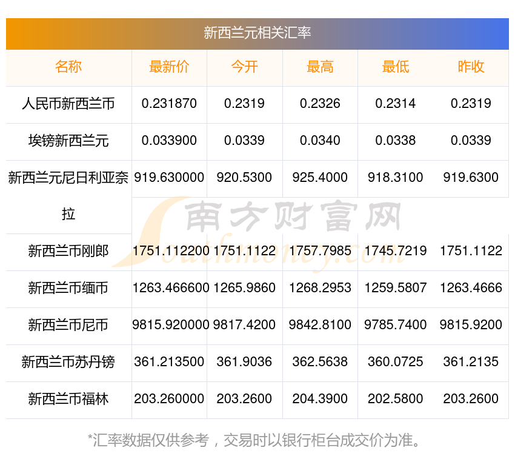
Task: Select latest price value 1751.112200
Action: click(x=171, y=251)
